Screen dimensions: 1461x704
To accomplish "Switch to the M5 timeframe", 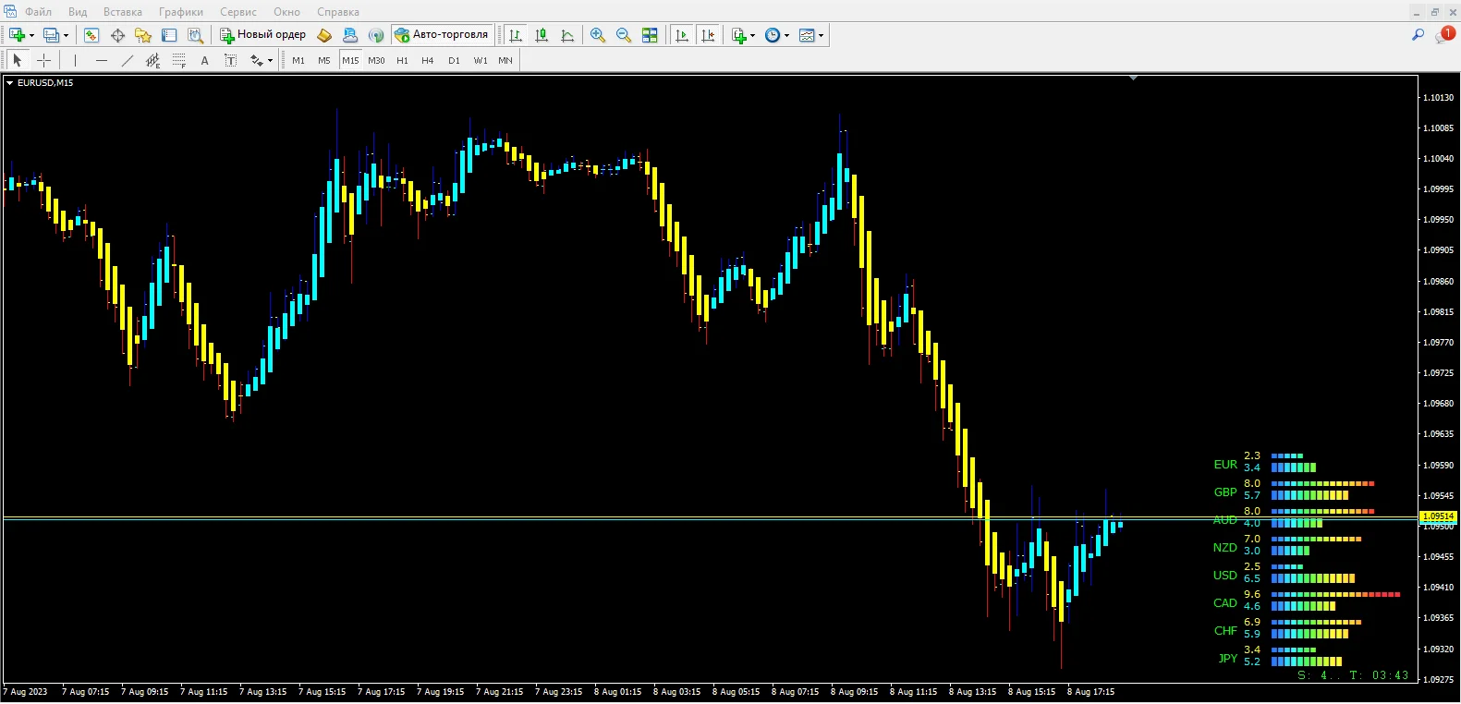I will (x=324, y=60).
